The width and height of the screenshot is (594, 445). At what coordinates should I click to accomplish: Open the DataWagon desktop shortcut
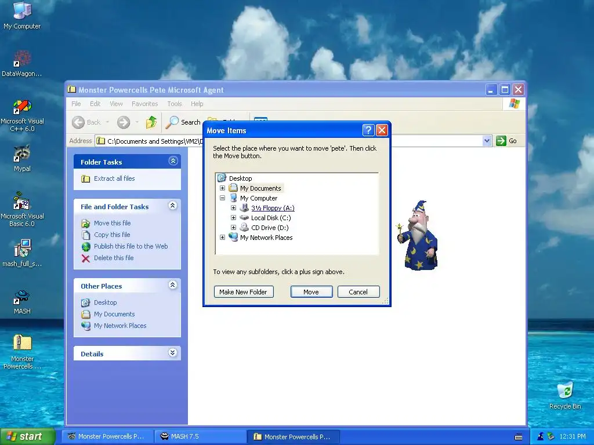click(x=22, y=63)
